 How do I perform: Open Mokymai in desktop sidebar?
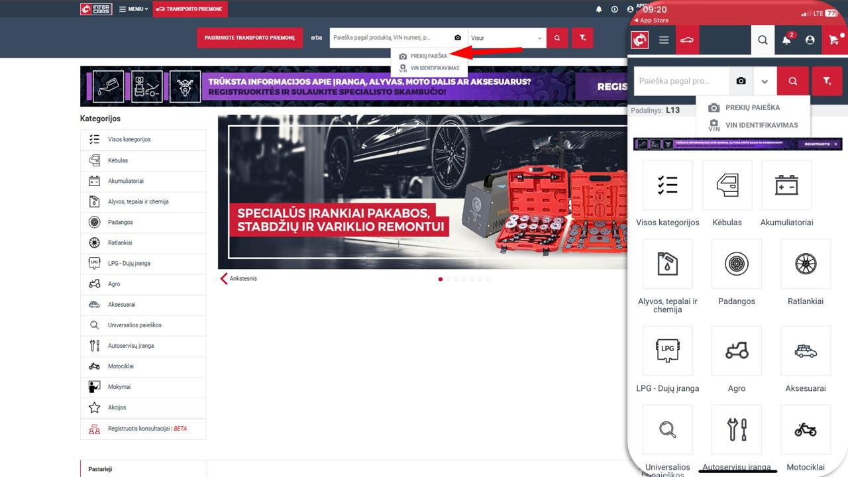click(x=143, y=386)
